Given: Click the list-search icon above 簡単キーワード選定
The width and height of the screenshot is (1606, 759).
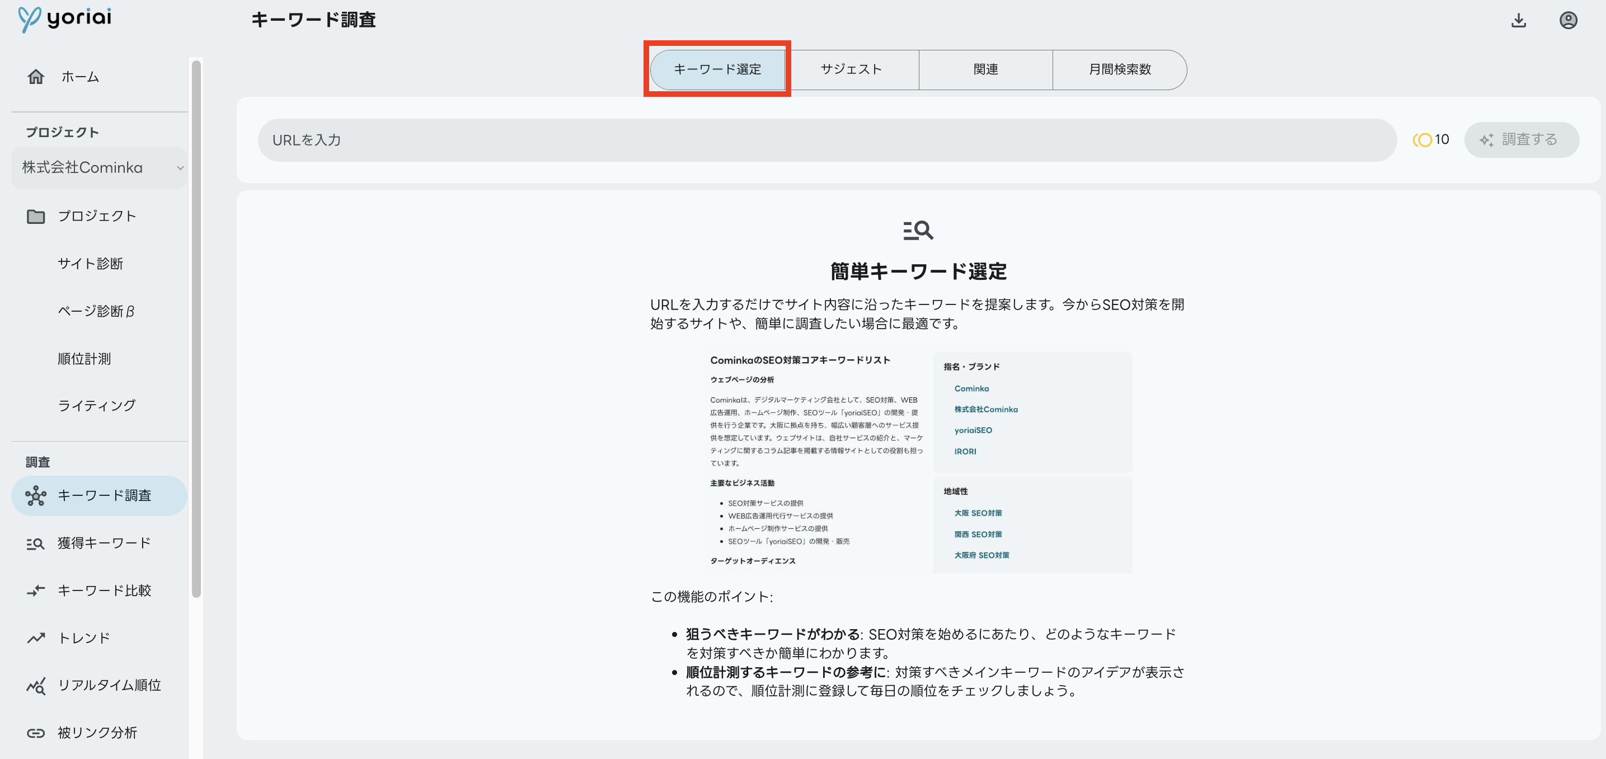Looking at the screenshot, I should click(918, 231).
